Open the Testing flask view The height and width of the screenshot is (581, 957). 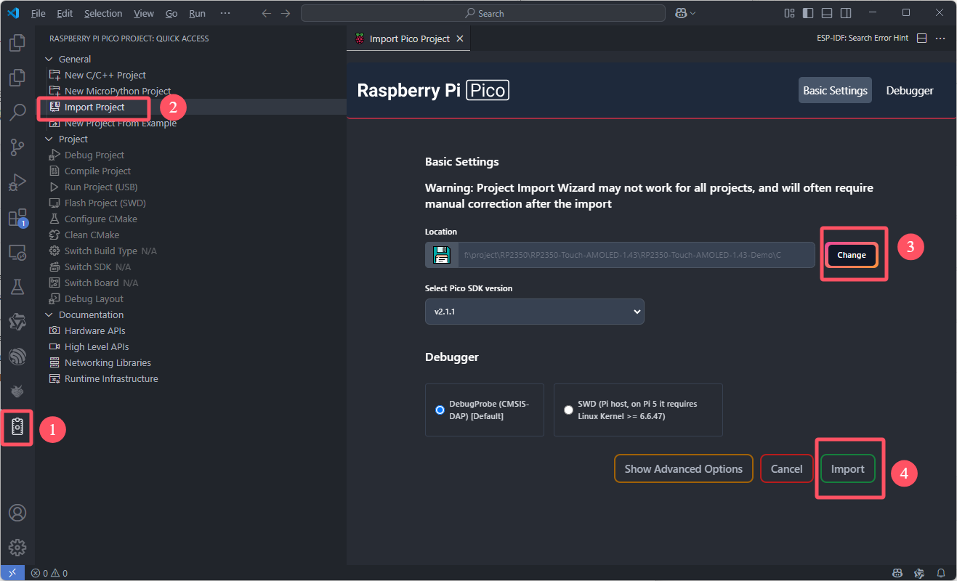(x=17, y=287)
